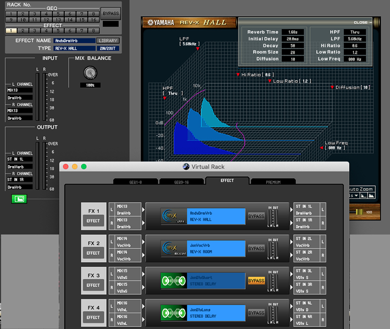
Task: Close the REV-X HALL editor with CLOSE
Action: [x=362, y=22]
